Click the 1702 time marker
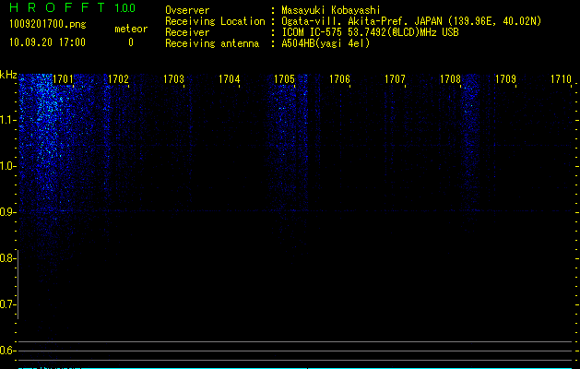Screen dimensions: 580x369 pyautogui.click(x=118, y=79)
